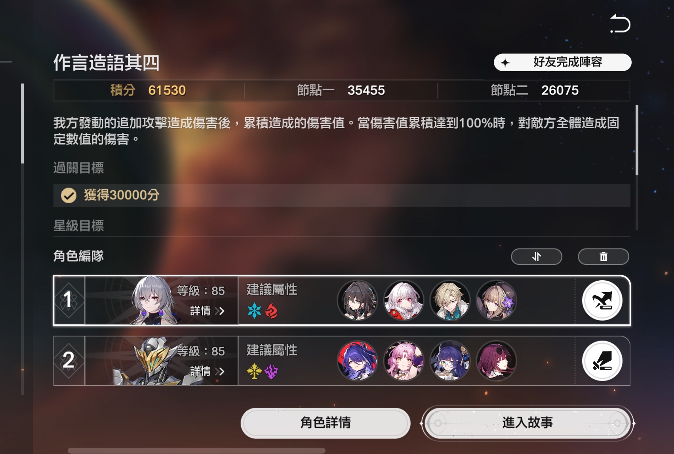Open the team 1 quick-edit icon

pos(602,300)
